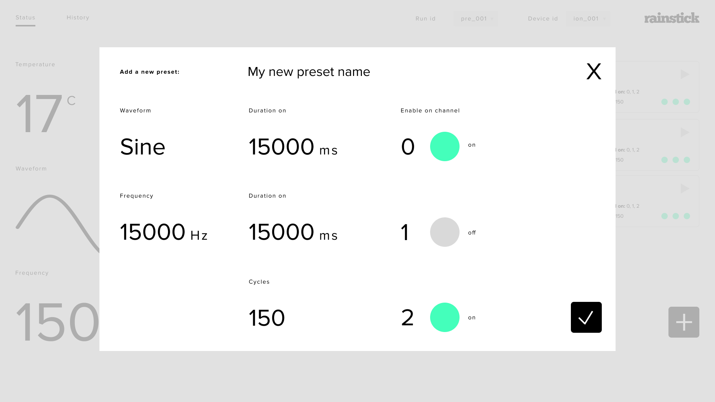Click the Cycles label
Image resolution: width=715 pixels, height=402 pixels.
coord(259,282)
